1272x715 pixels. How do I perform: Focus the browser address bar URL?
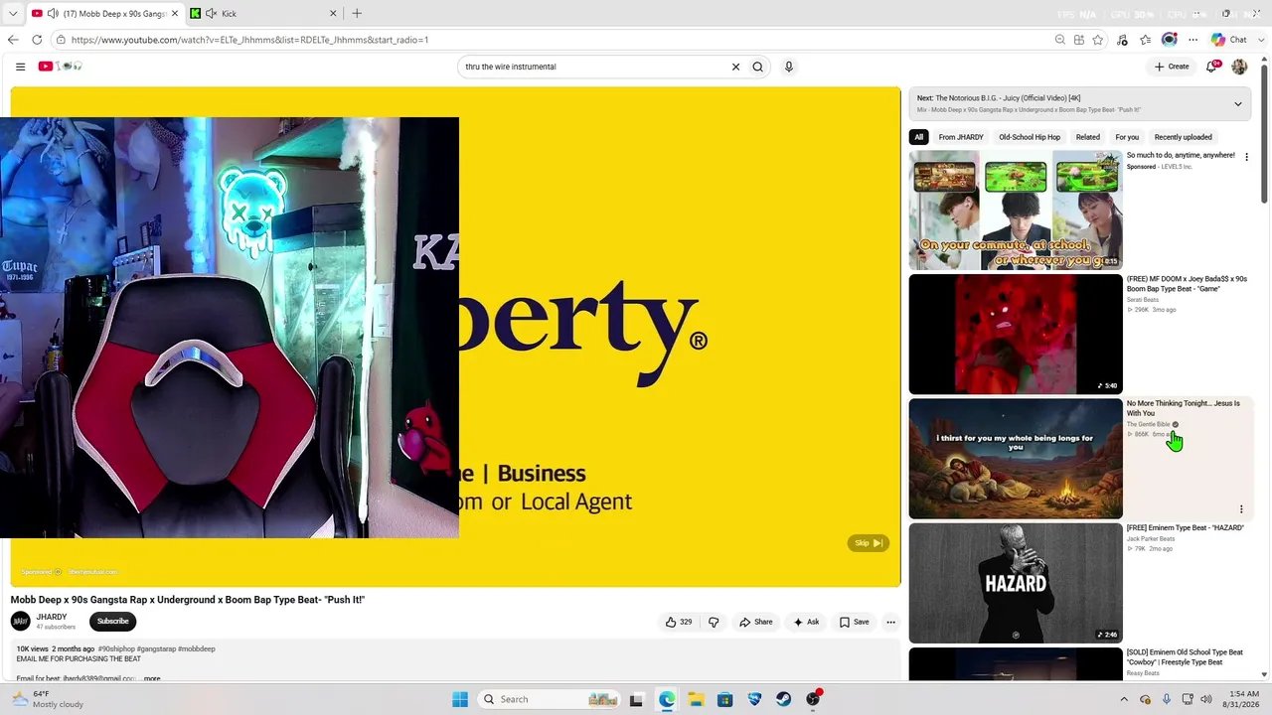point(249,40)
